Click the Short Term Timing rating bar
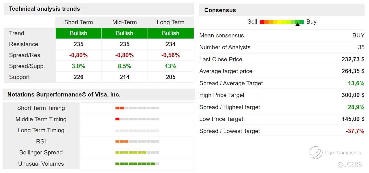 click(x=137, y=108)
